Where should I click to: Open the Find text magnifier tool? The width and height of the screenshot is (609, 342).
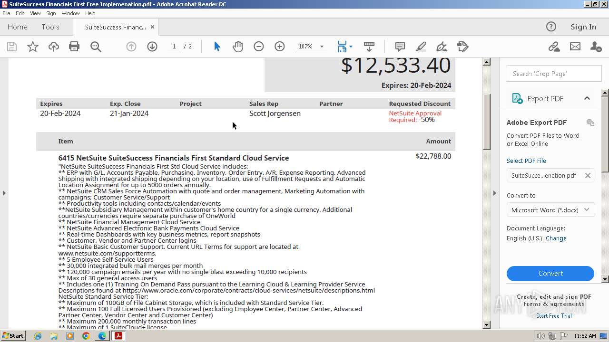96,47
